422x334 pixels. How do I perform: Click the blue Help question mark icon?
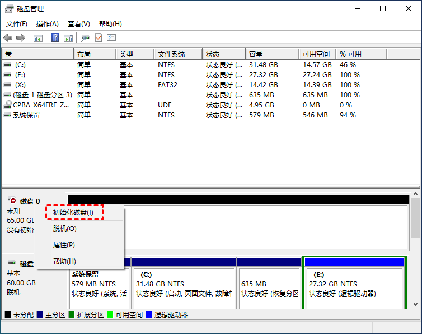click(55, 37)
